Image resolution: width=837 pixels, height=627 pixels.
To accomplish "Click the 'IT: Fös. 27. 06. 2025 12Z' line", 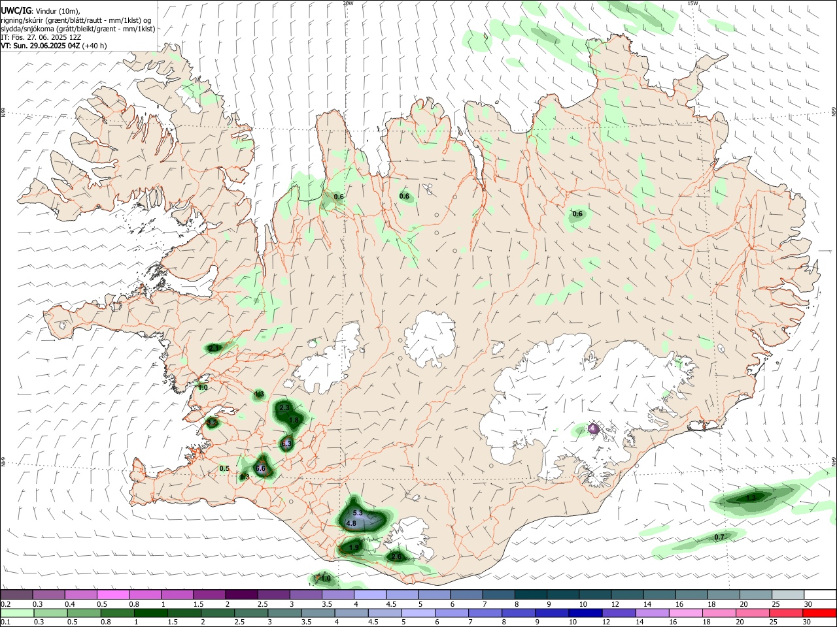I will click(41, 37).
